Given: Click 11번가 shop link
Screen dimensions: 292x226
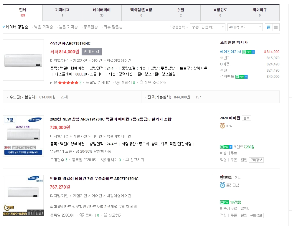Looking at the screenshot, I should (x=225, y=58).
